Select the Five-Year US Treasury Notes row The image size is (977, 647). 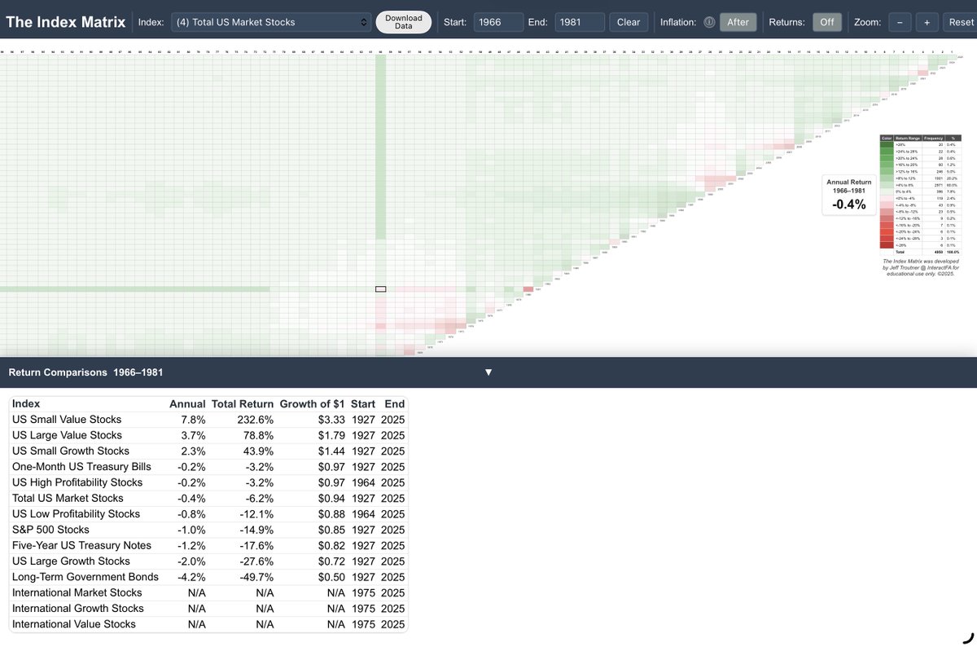[208, 545]
